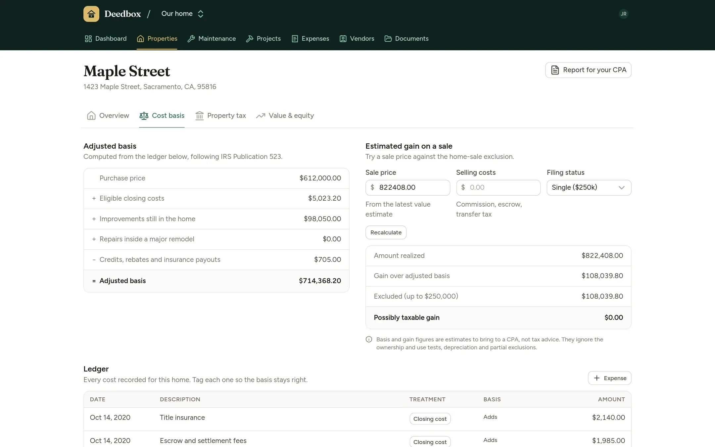Click the Amount realized value $822,408.00
Screen dimensions: 715x447
tap(602, 256)
